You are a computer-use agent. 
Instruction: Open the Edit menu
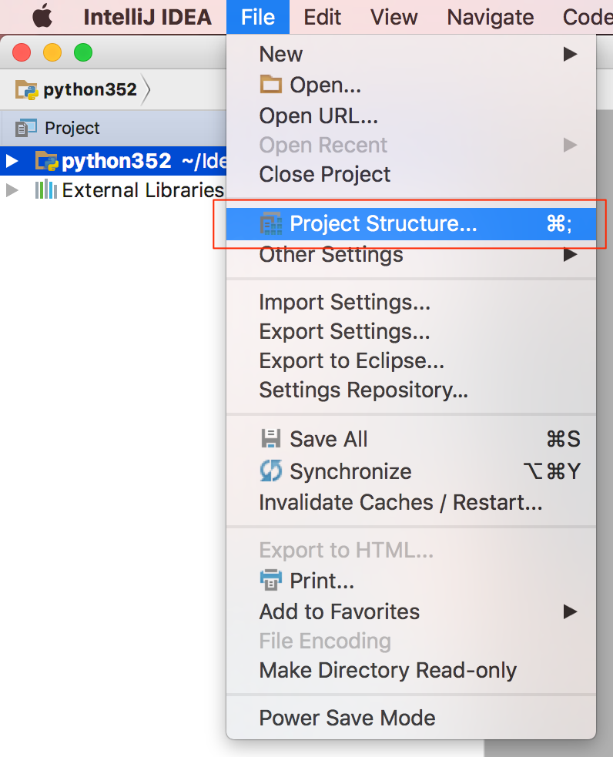[322, 18]
